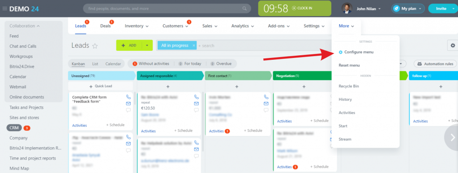Click email icon on Complete CRM form card
The width and height of the screenshot is (458, 173).
pyautogui.click(x=128, y=103)
